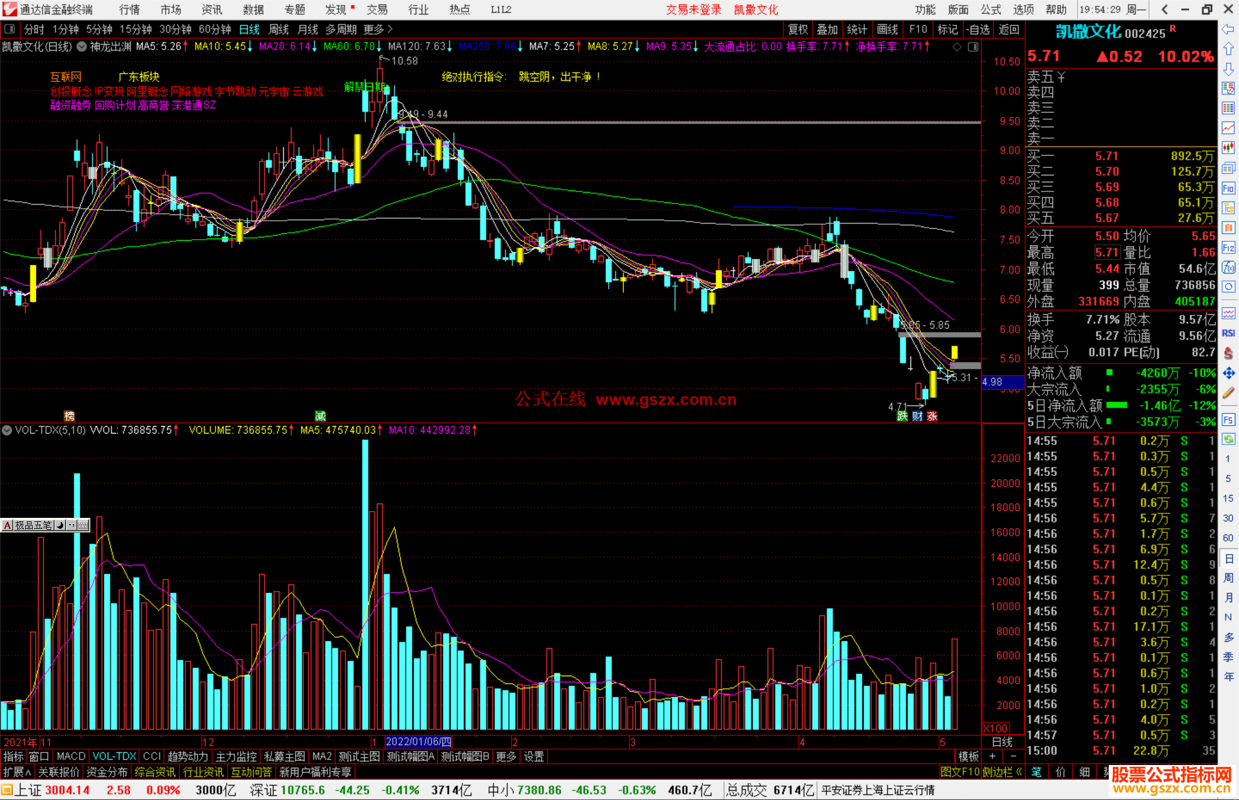The height and width of the screenshot is (800, 1239).
Task: Select 季 quarterly period in sidebar
Action: 1228,657
